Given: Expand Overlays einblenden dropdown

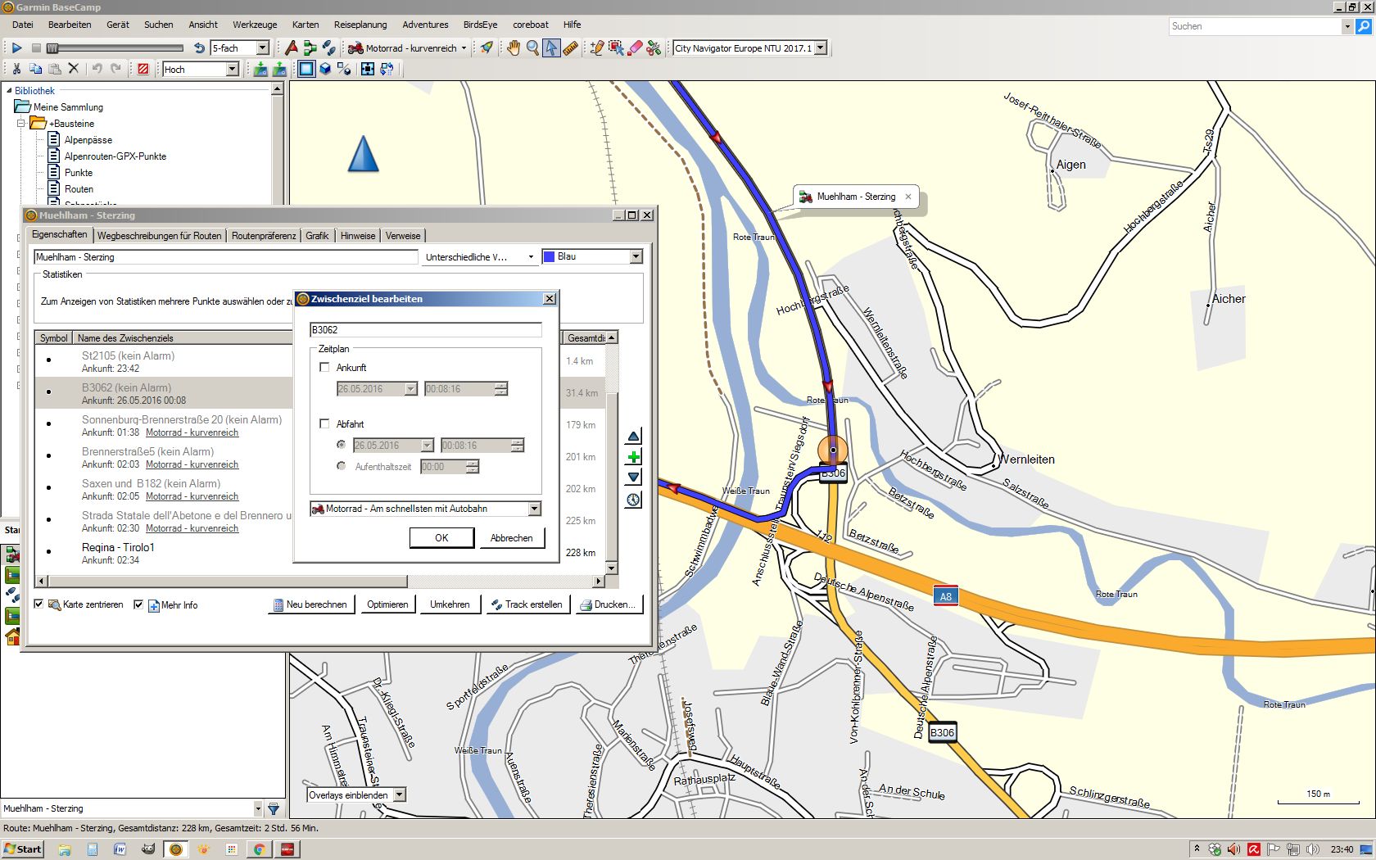Looking at the screenshot, I should [400, 795].
